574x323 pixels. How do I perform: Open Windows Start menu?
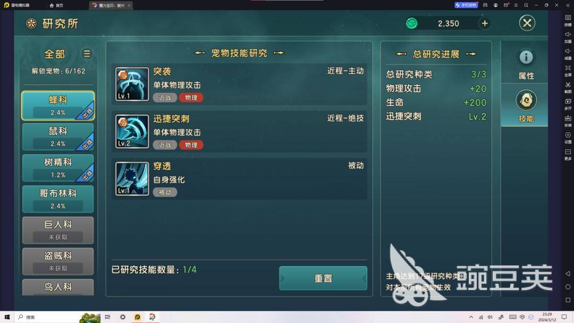tap(7, 317)
